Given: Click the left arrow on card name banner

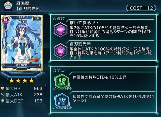Looking at the screenshot, I should [x=4, y=65].
